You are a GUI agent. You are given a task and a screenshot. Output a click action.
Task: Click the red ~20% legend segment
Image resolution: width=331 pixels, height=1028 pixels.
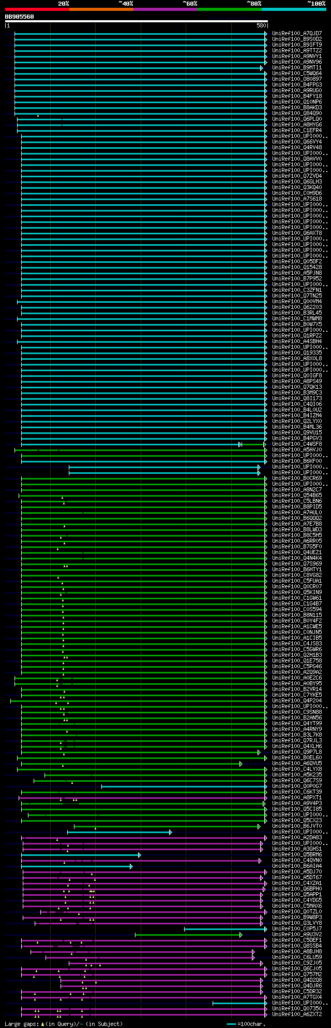coord(37,9)
